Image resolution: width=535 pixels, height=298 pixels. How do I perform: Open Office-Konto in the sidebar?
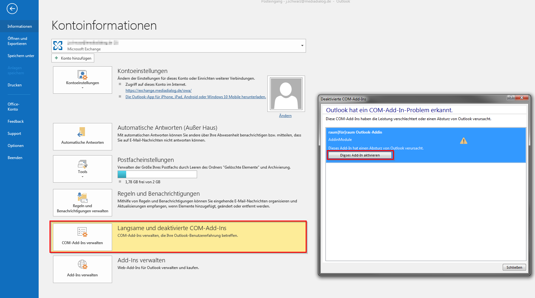click(13, 107)
